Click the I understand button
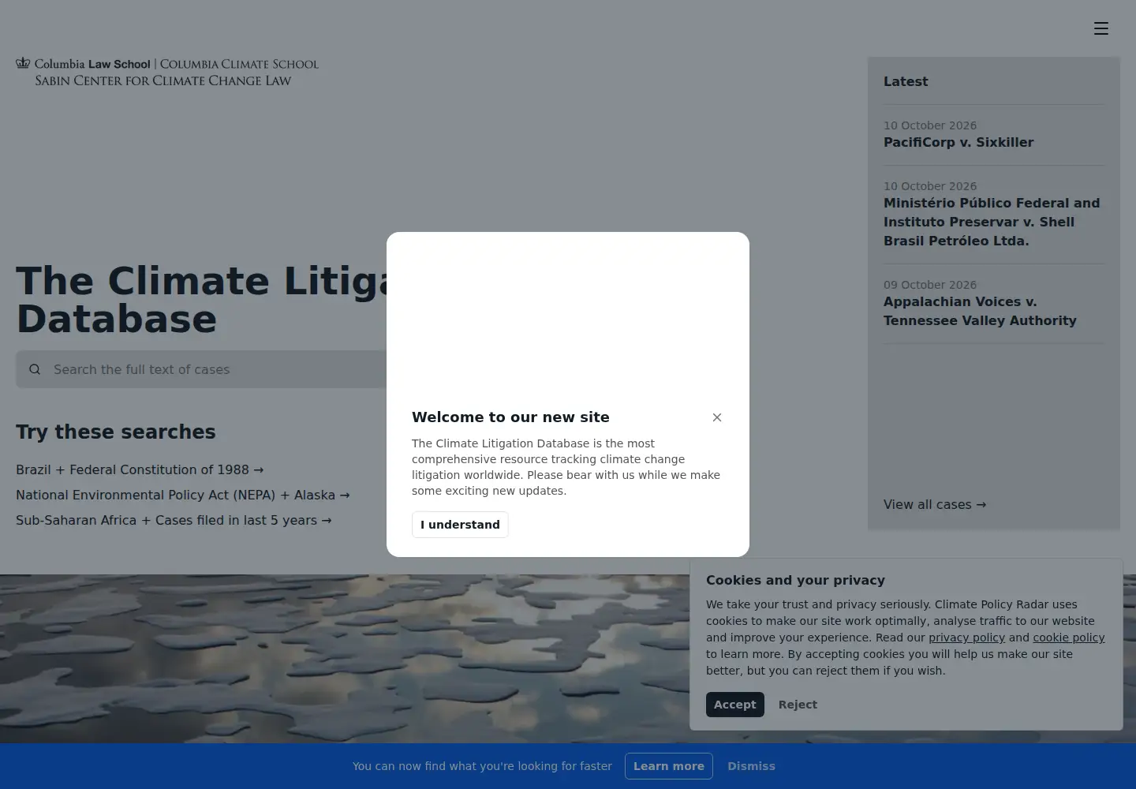 click(x=460, y=525)
